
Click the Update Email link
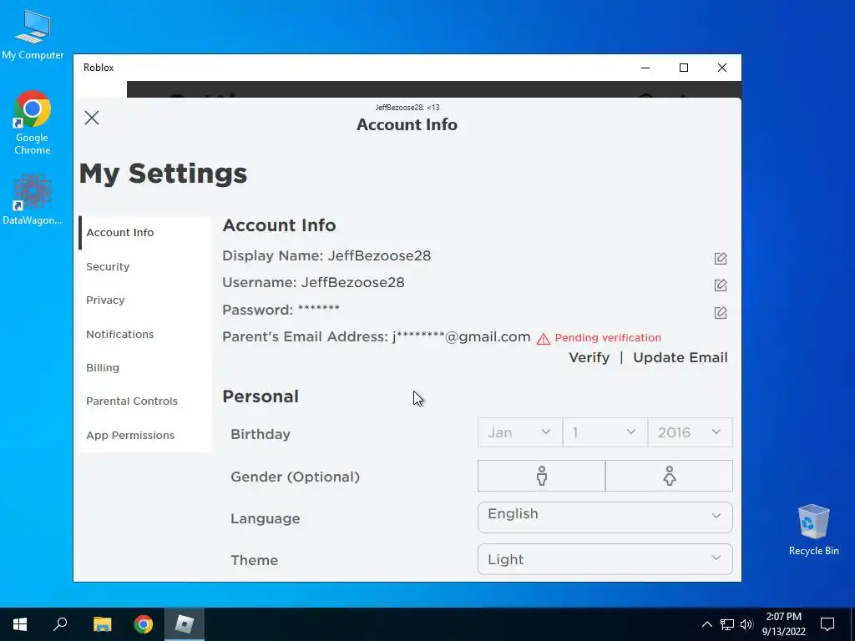[x=680, y=357]
